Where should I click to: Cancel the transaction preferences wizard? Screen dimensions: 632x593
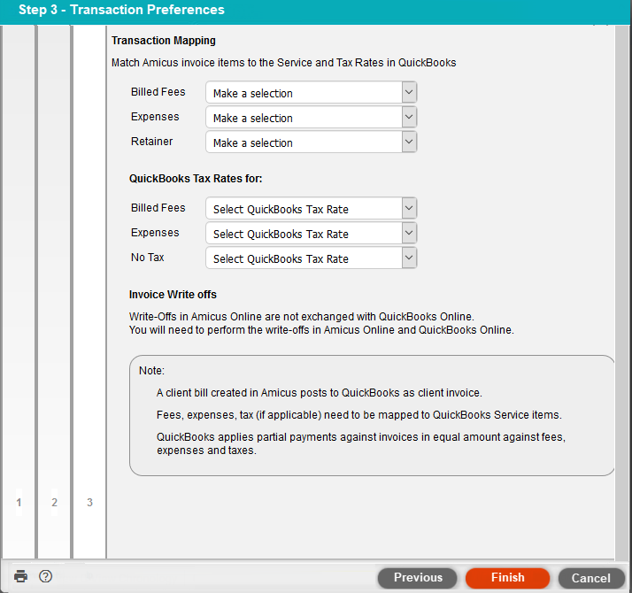[x=591, y=578]
